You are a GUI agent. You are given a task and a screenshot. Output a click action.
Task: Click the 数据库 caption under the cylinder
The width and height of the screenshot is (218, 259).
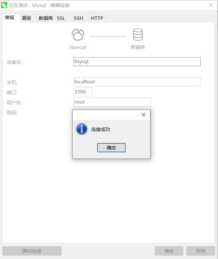[138, 47]
